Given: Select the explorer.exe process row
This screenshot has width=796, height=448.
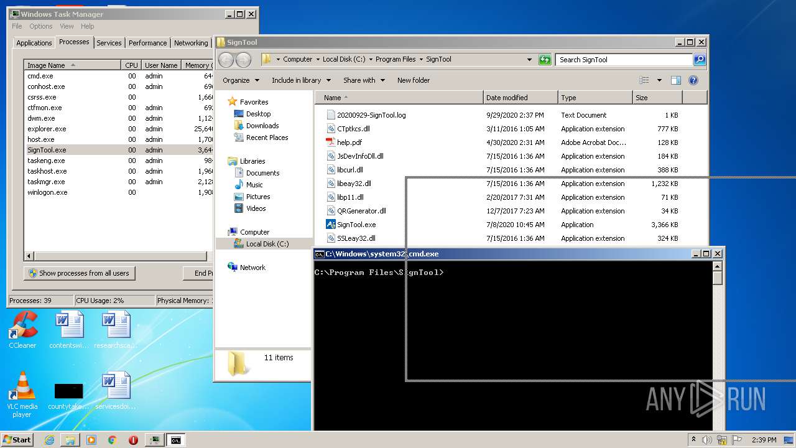Looking at the screenshot, I should click(x=119, y=129).
